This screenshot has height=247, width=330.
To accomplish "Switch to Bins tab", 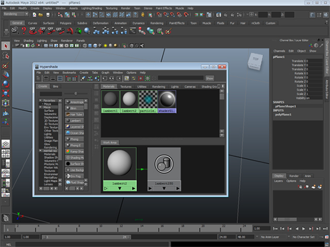I will point(56,86).
